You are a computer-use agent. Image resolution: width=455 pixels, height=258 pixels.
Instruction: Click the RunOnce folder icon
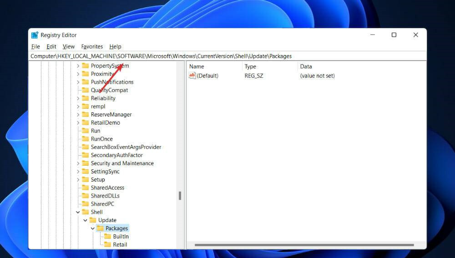click(x=85, y=139)
